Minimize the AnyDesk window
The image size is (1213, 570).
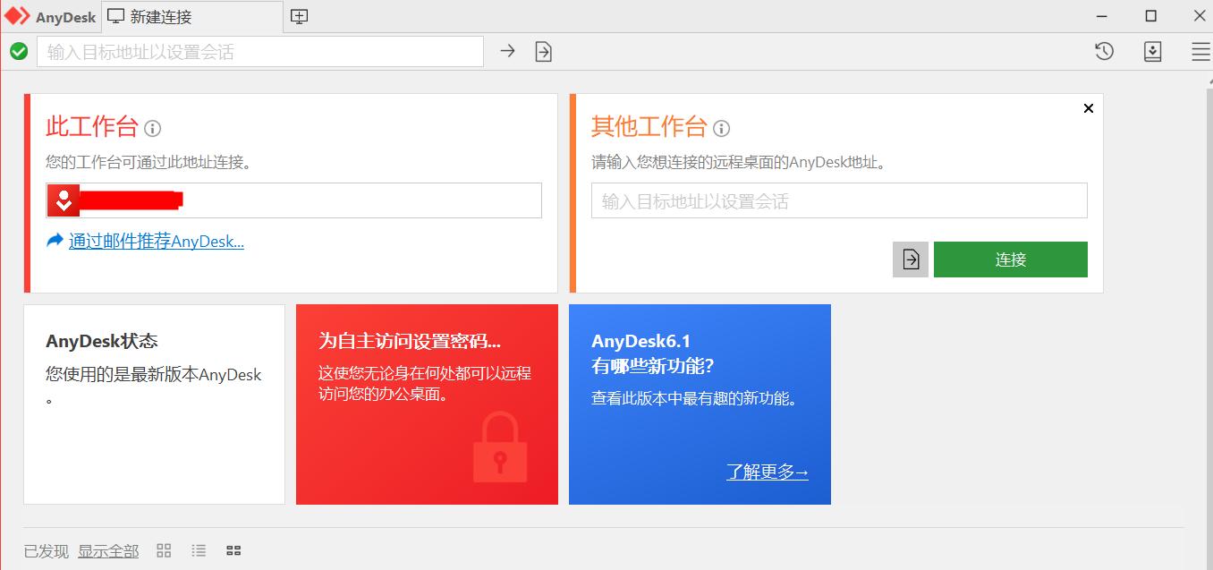[1103, 16]
